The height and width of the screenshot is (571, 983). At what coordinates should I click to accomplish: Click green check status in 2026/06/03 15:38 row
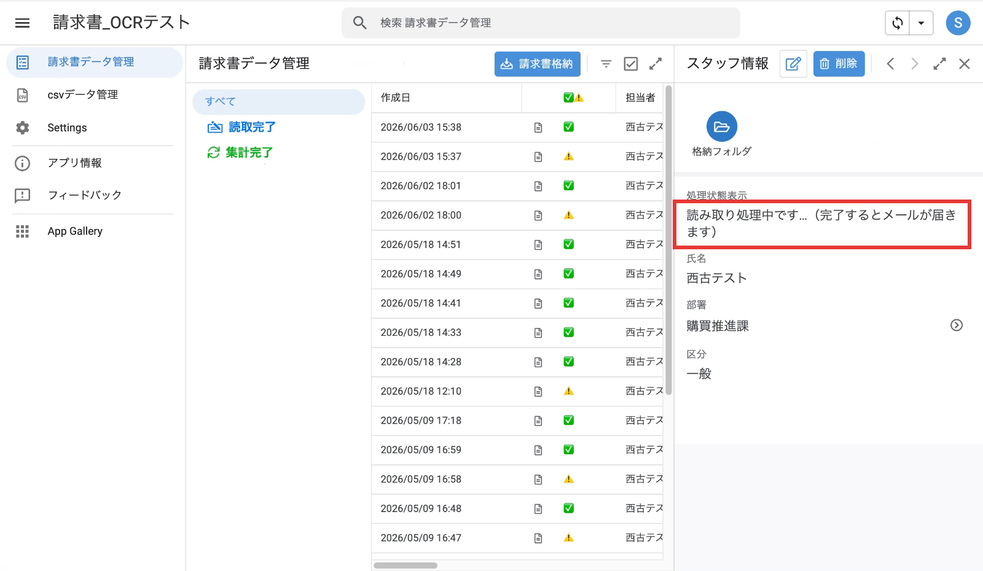(x=569, y=127)
